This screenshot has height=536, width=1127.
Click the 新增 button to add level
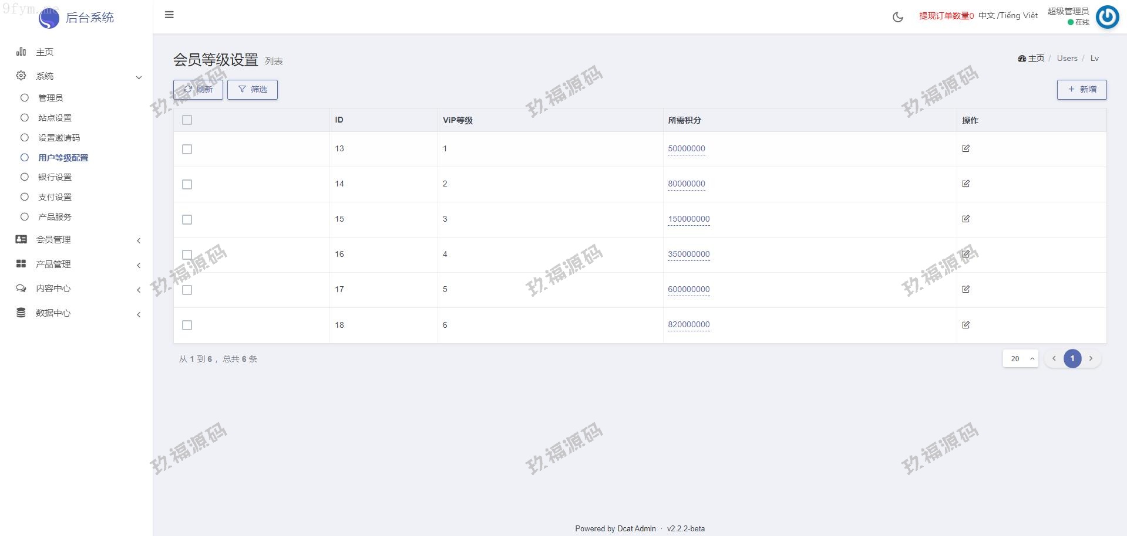(1081, 90)
